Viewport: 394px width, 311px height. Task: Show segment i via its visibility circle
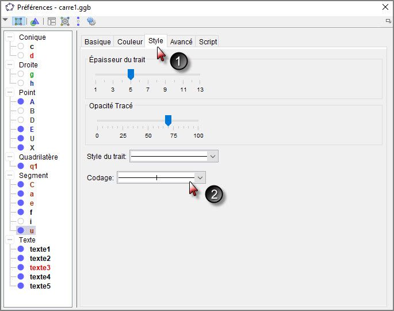coord(21,221)
